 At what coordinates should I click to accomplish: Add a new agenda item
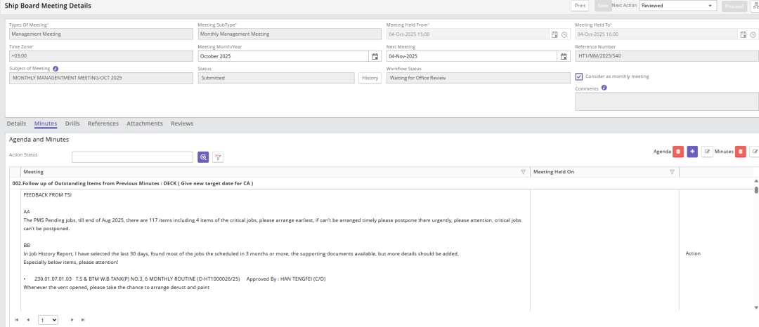692,152
